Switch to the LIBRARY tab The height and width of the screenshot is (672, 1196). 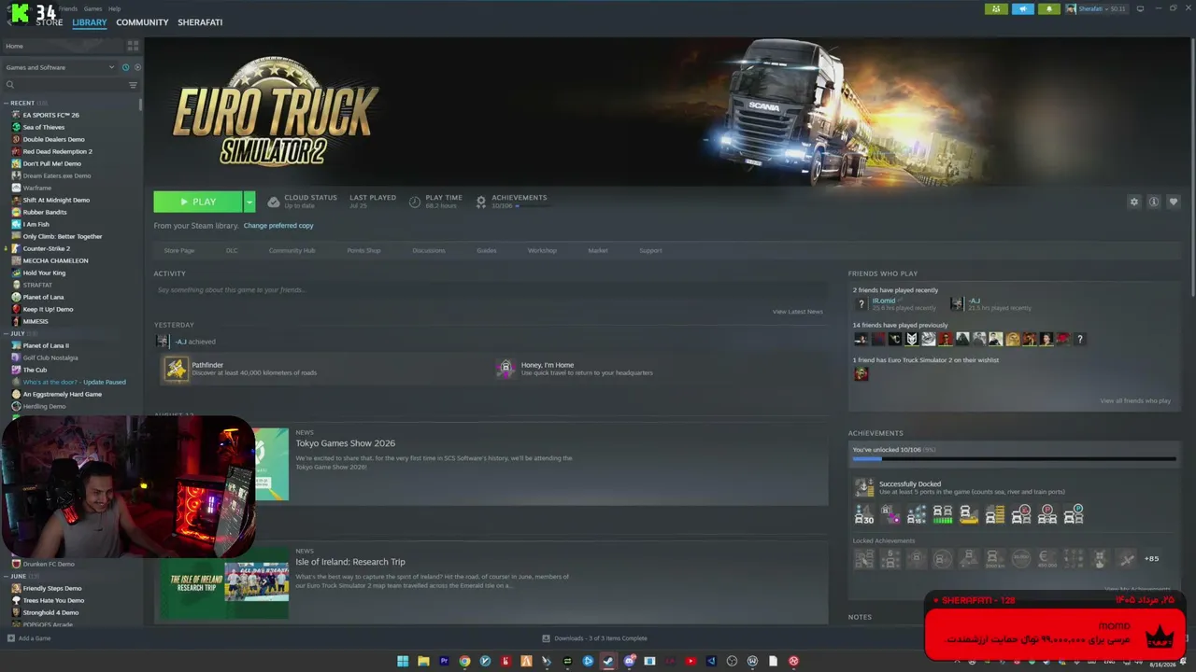90,22
